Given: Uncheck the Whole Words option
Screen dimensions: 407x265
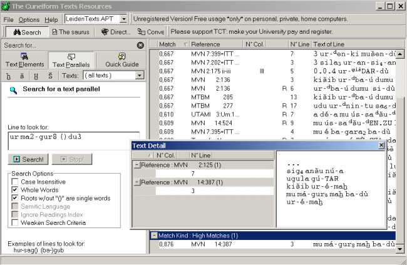Looking at the screenshot, I should click(x=15, y=189).
